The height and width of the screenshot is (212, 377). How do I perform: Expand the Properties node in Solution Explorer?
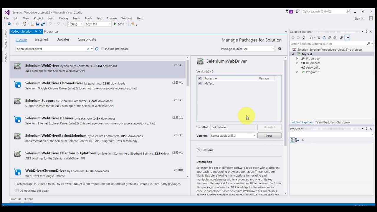(x=297, y=59)
